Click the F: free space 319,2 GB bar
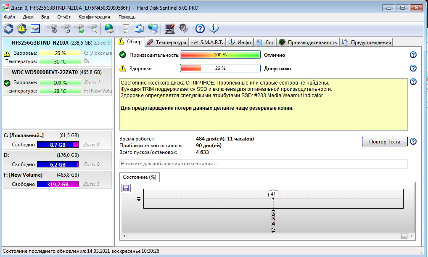Screen dimensions: 428x257 pos(58,184)
